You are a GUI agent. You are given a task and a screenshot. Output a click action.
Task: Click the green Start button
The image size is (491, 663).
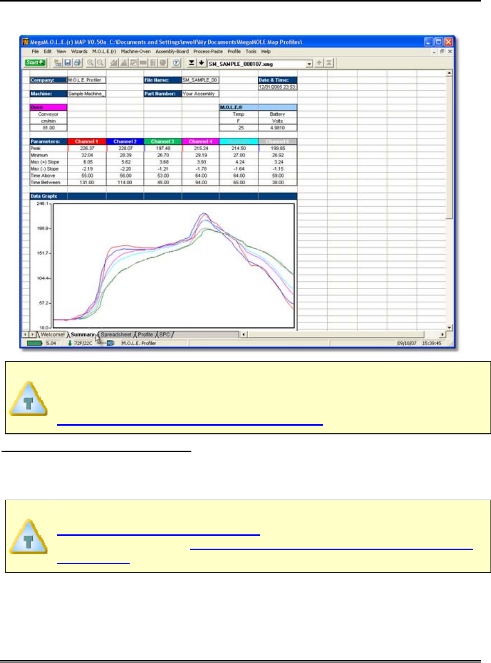(35, 63)
